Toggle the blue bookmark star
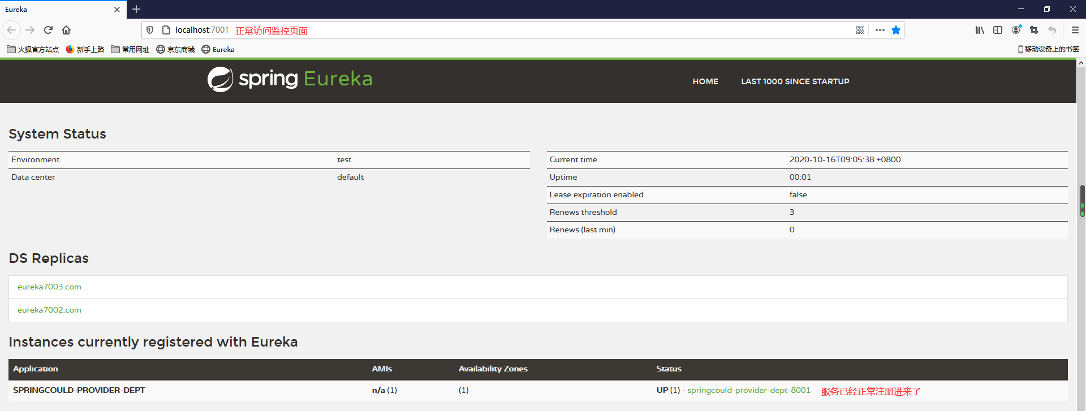Image resolution: width=1086 pixels, height=411 pixels. coord(896,30)
